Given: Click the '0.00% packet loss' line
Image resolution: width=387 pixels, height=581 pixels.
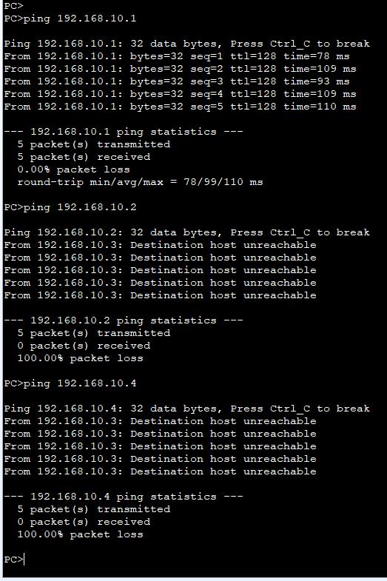Looking at the screenshot, I should pyautogui.click(x=73, y=169).
